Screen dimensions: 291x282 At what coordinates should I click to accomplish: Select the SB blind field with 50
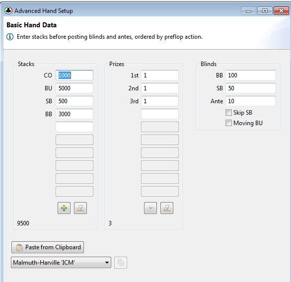coord(251,88)
